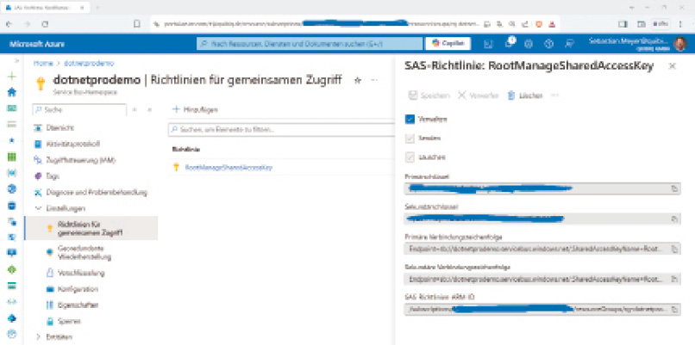695x345 pixels.
Task: Copy the primäre Verbindungszeichenfolge
Action: pos(674,250)
